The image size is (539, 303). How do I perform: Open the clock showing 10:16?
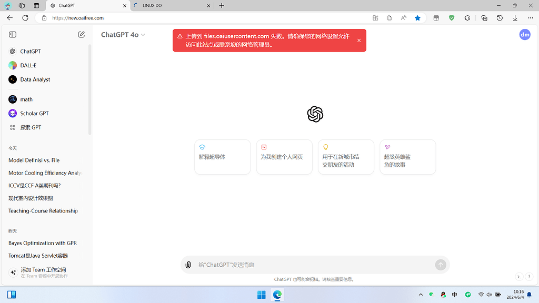[x=515, y=295]
